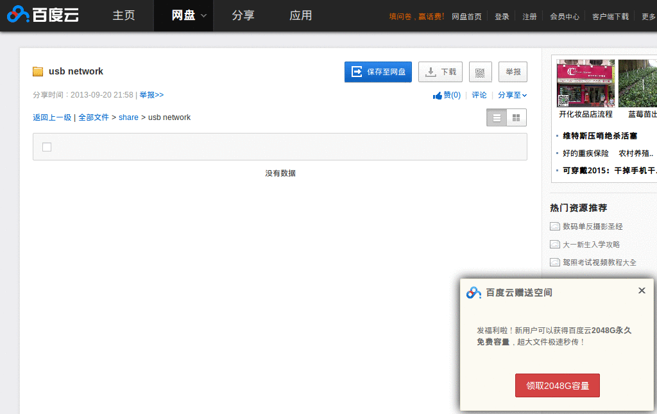The height and width of the screenshot is (414, 657).
Task: Open 大一新生入学攻略 resource
Action: tap(591, 245)
